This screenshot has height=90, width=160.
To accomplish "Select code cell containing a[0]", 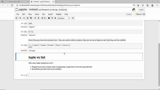I will click(x=85, y=23).
